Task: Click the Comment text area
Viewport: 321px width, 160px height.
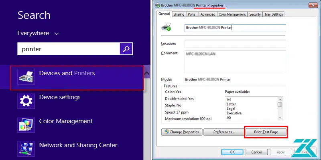Action: click(x=235, y=62)
